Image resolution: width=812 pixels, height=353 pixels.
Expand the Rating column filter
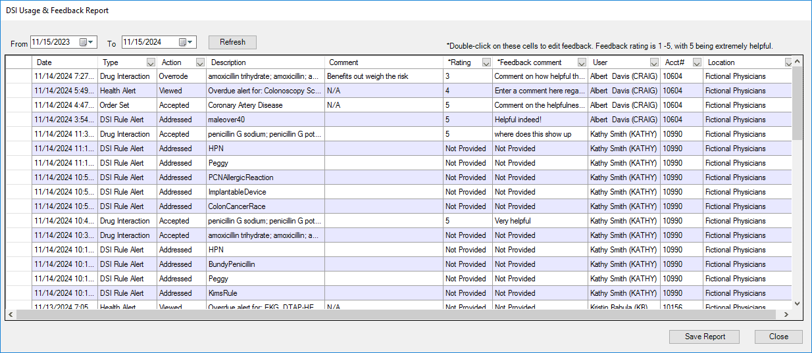click(486, 62)
